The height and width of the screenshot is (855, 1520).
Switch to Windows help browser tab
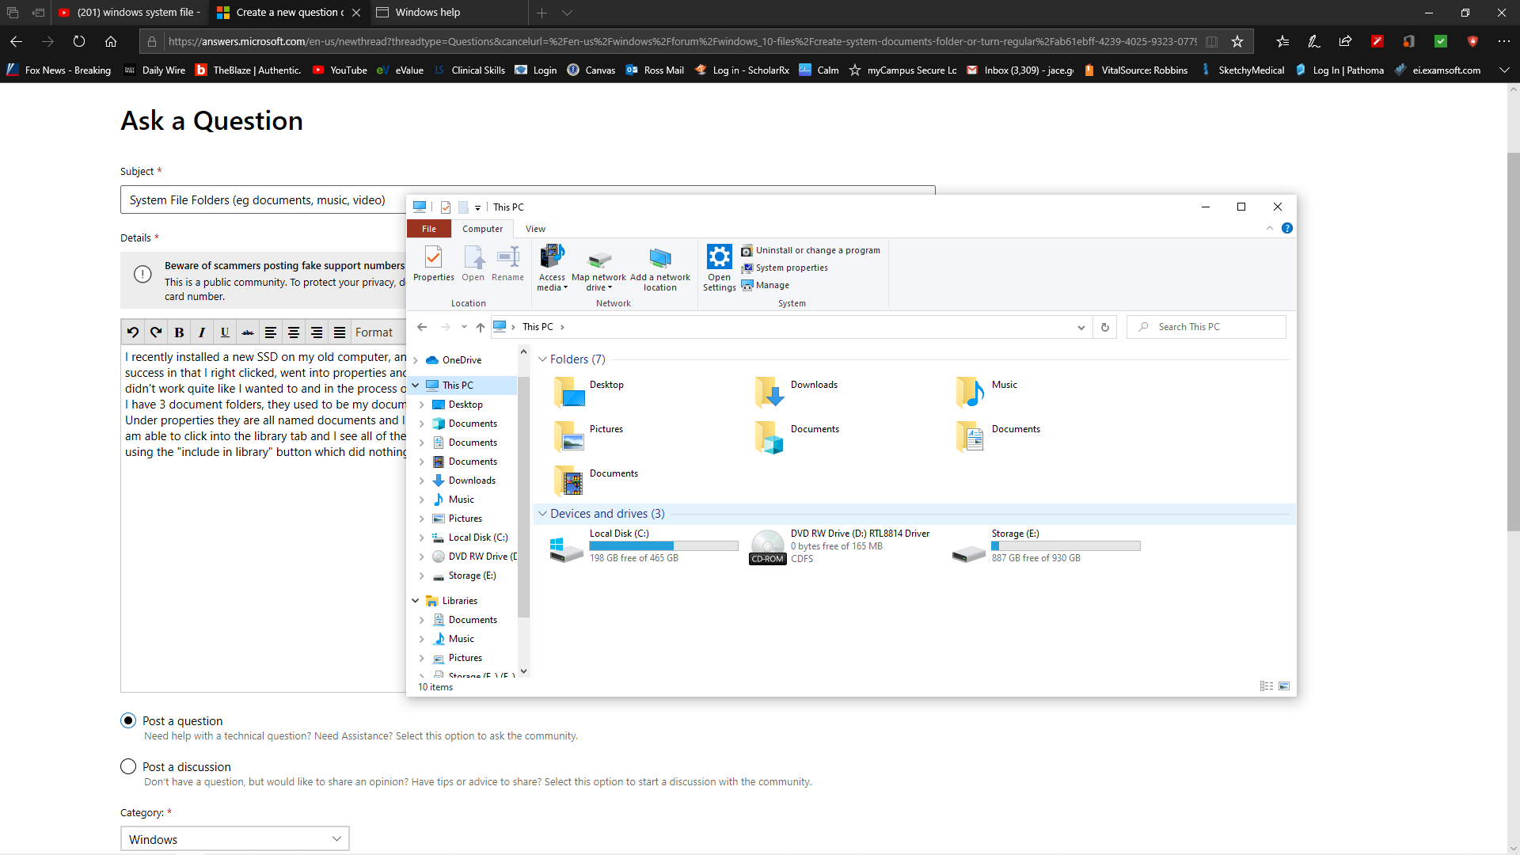tap(447, 12)
